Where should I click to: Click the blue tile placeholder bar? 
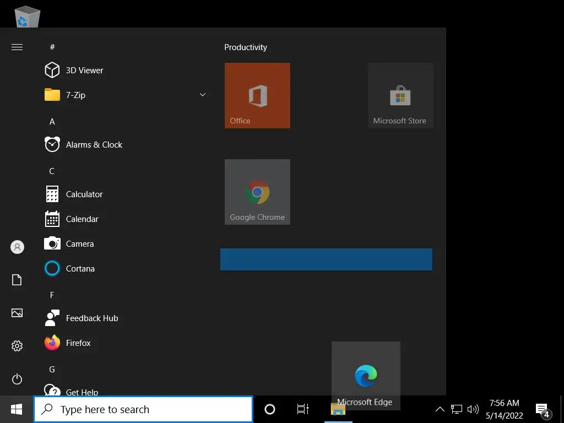pyautogui.click(x=326, y=259)
